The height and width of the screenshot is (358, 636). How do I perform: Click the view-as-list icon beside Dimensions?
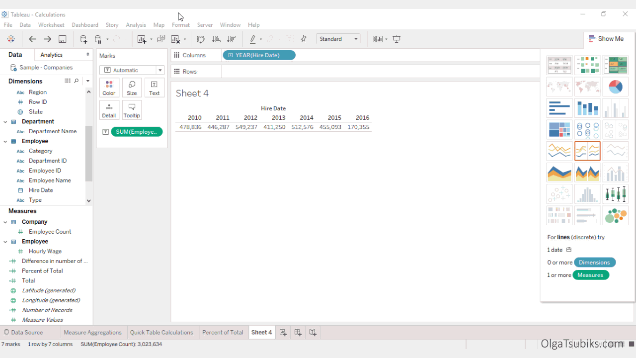tap(68, 81)
